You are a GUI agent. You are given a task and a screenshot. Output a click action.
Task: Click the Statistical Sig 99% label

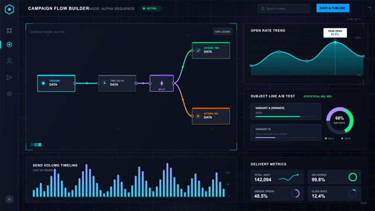tap(317, 97)
